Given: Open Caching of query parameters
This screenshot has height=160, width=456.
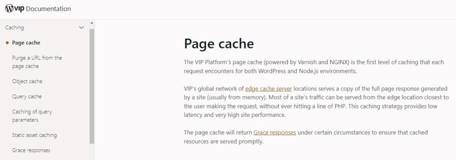Looking at the screenshot, I should coord(32,116).
